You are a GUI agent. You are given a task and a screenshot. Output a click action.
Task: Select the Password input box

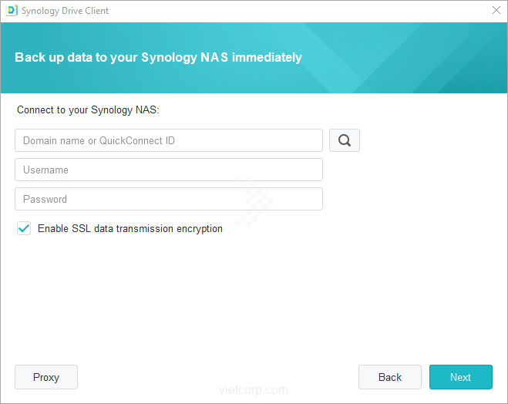[168, 199]
